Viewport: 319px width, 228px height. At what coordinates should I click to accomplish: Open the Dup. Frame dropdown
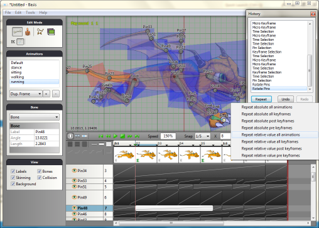pos(26,94)
